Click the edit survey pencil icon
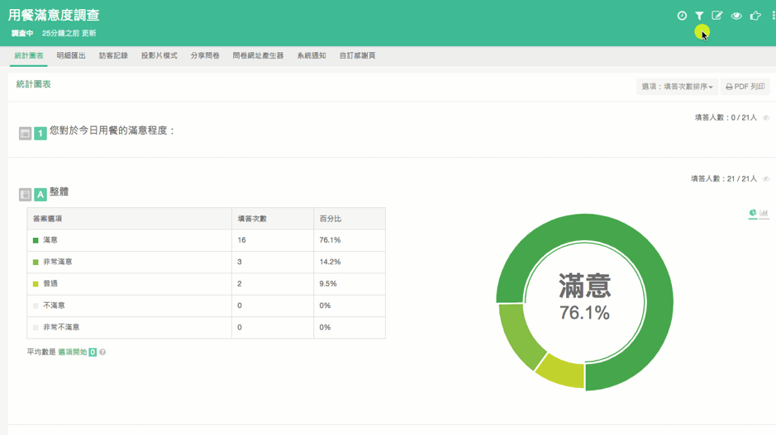The height and width of the screenshot is (435, 776). 717,16
